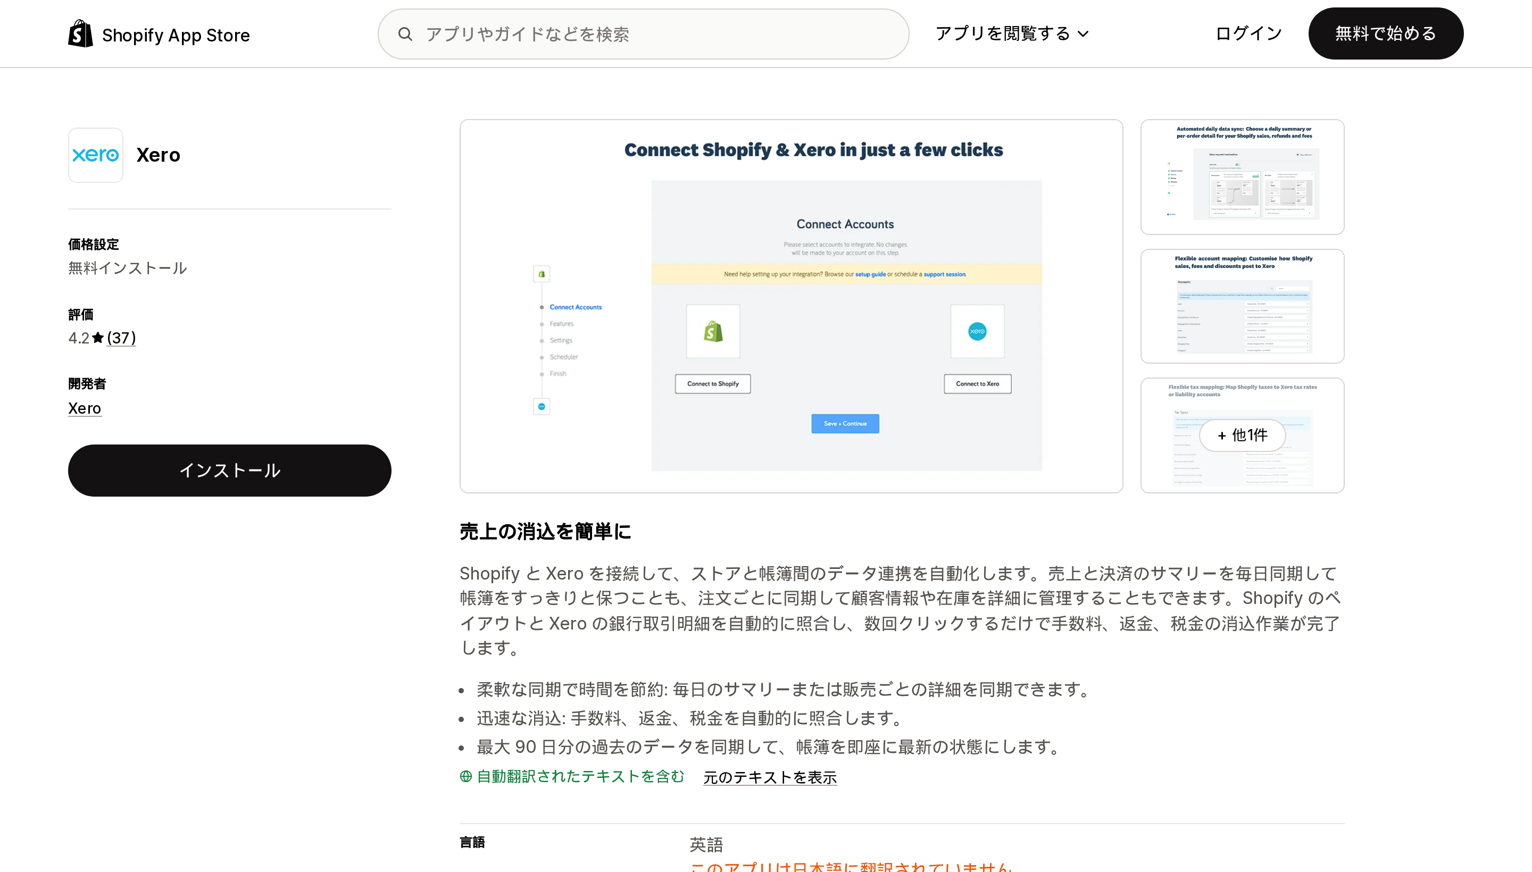
Task: Click the rating star icon
Action: 98,338
